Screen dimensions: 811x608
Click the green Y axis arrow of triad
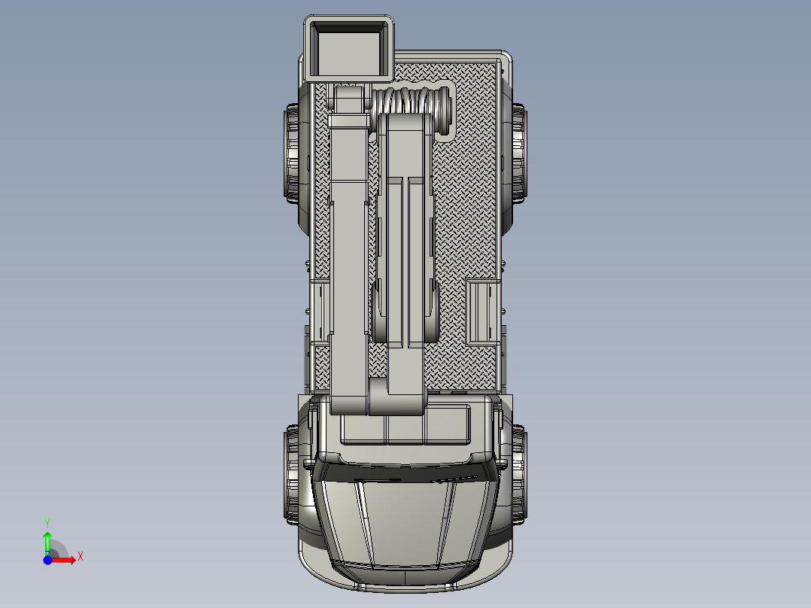tap(47, 543)
